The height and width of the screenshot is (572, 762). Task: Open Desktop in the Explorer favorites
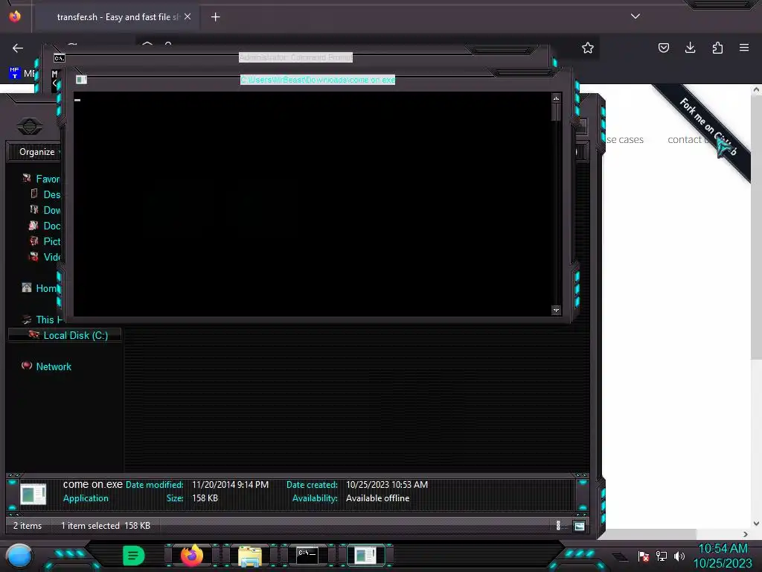[52, 194]
